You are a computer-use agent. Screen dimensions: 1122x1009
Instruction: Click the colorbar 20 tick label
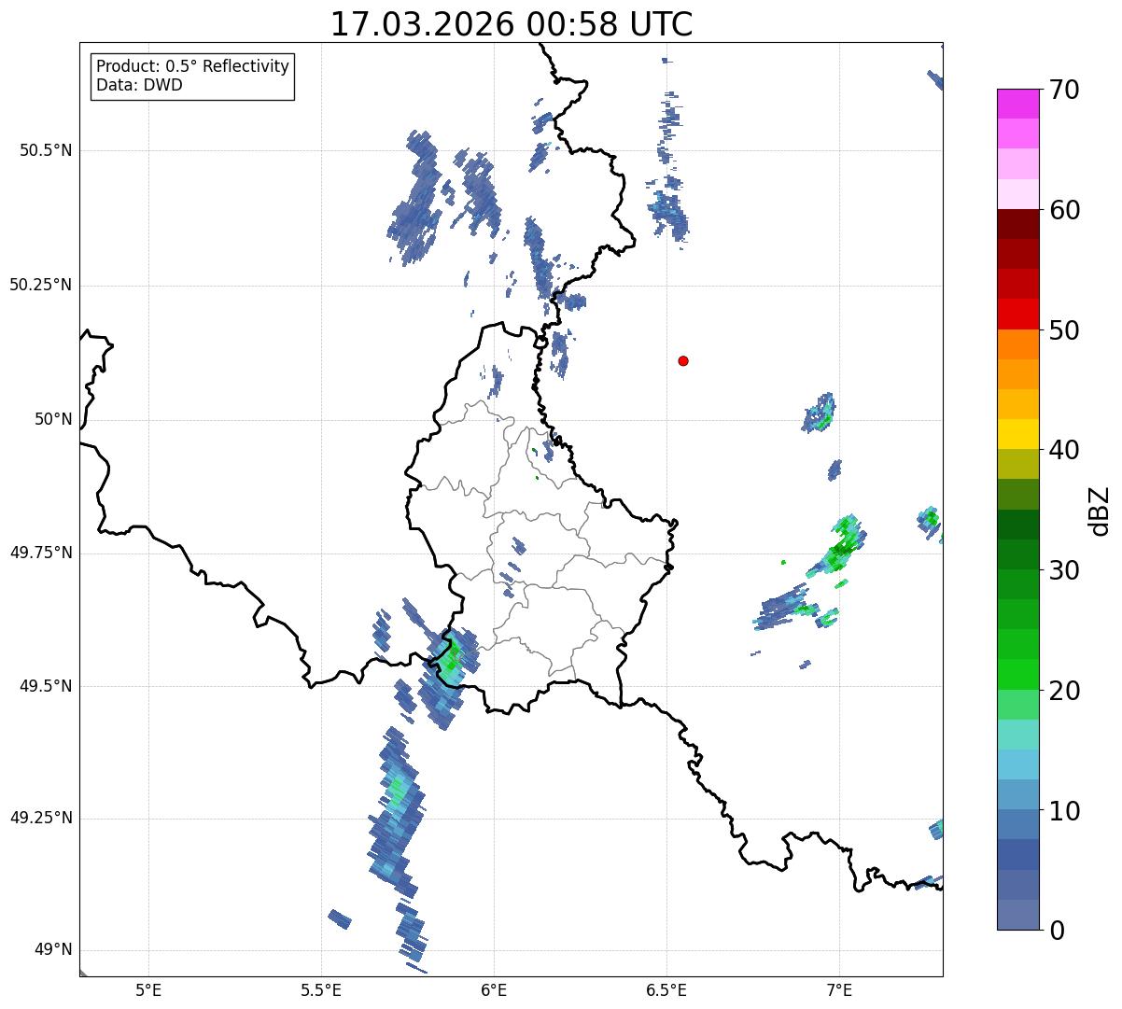tap(1063, 691)
